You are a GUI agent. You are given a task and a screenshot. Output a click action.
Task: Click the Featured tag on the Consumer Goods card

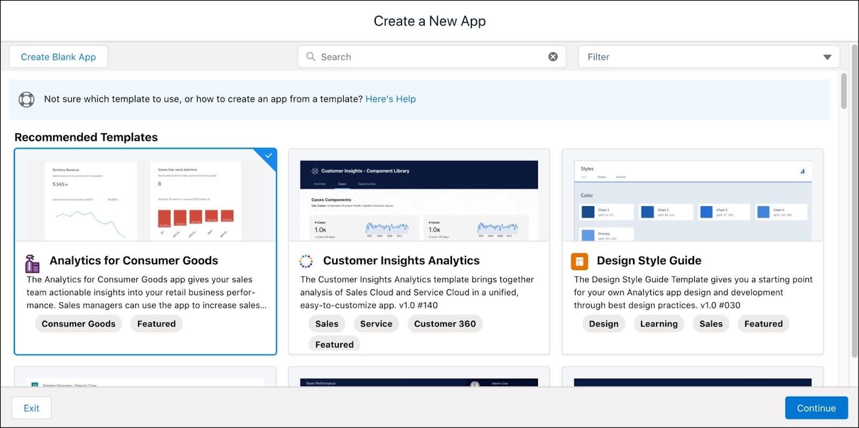[156, 324]
